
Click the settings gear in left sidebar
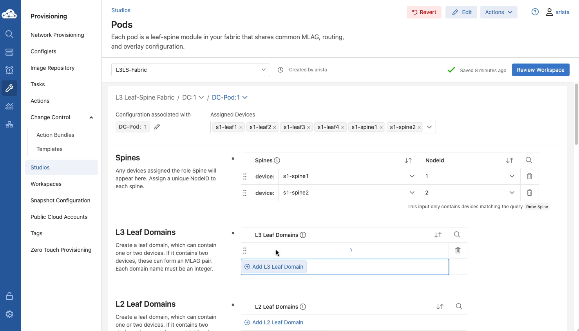9,314
